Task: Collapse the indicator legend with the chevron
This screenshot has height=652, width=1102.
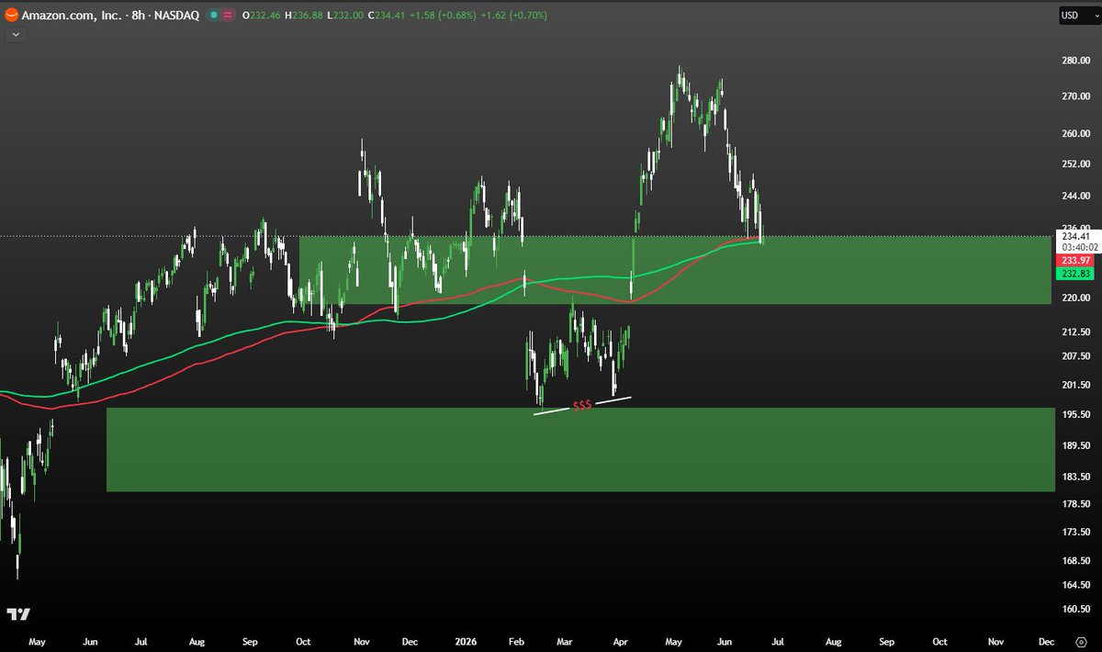Action: [15, 34]
